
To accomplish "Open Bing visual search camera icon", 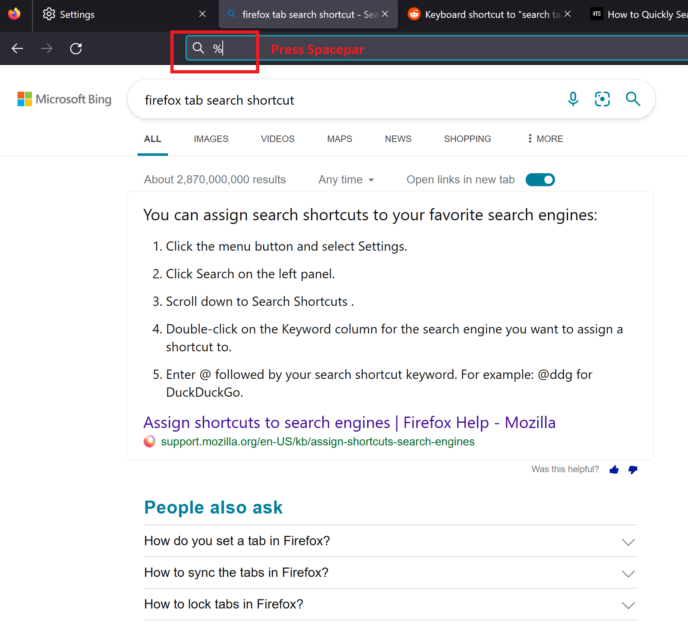I will 602,99.
